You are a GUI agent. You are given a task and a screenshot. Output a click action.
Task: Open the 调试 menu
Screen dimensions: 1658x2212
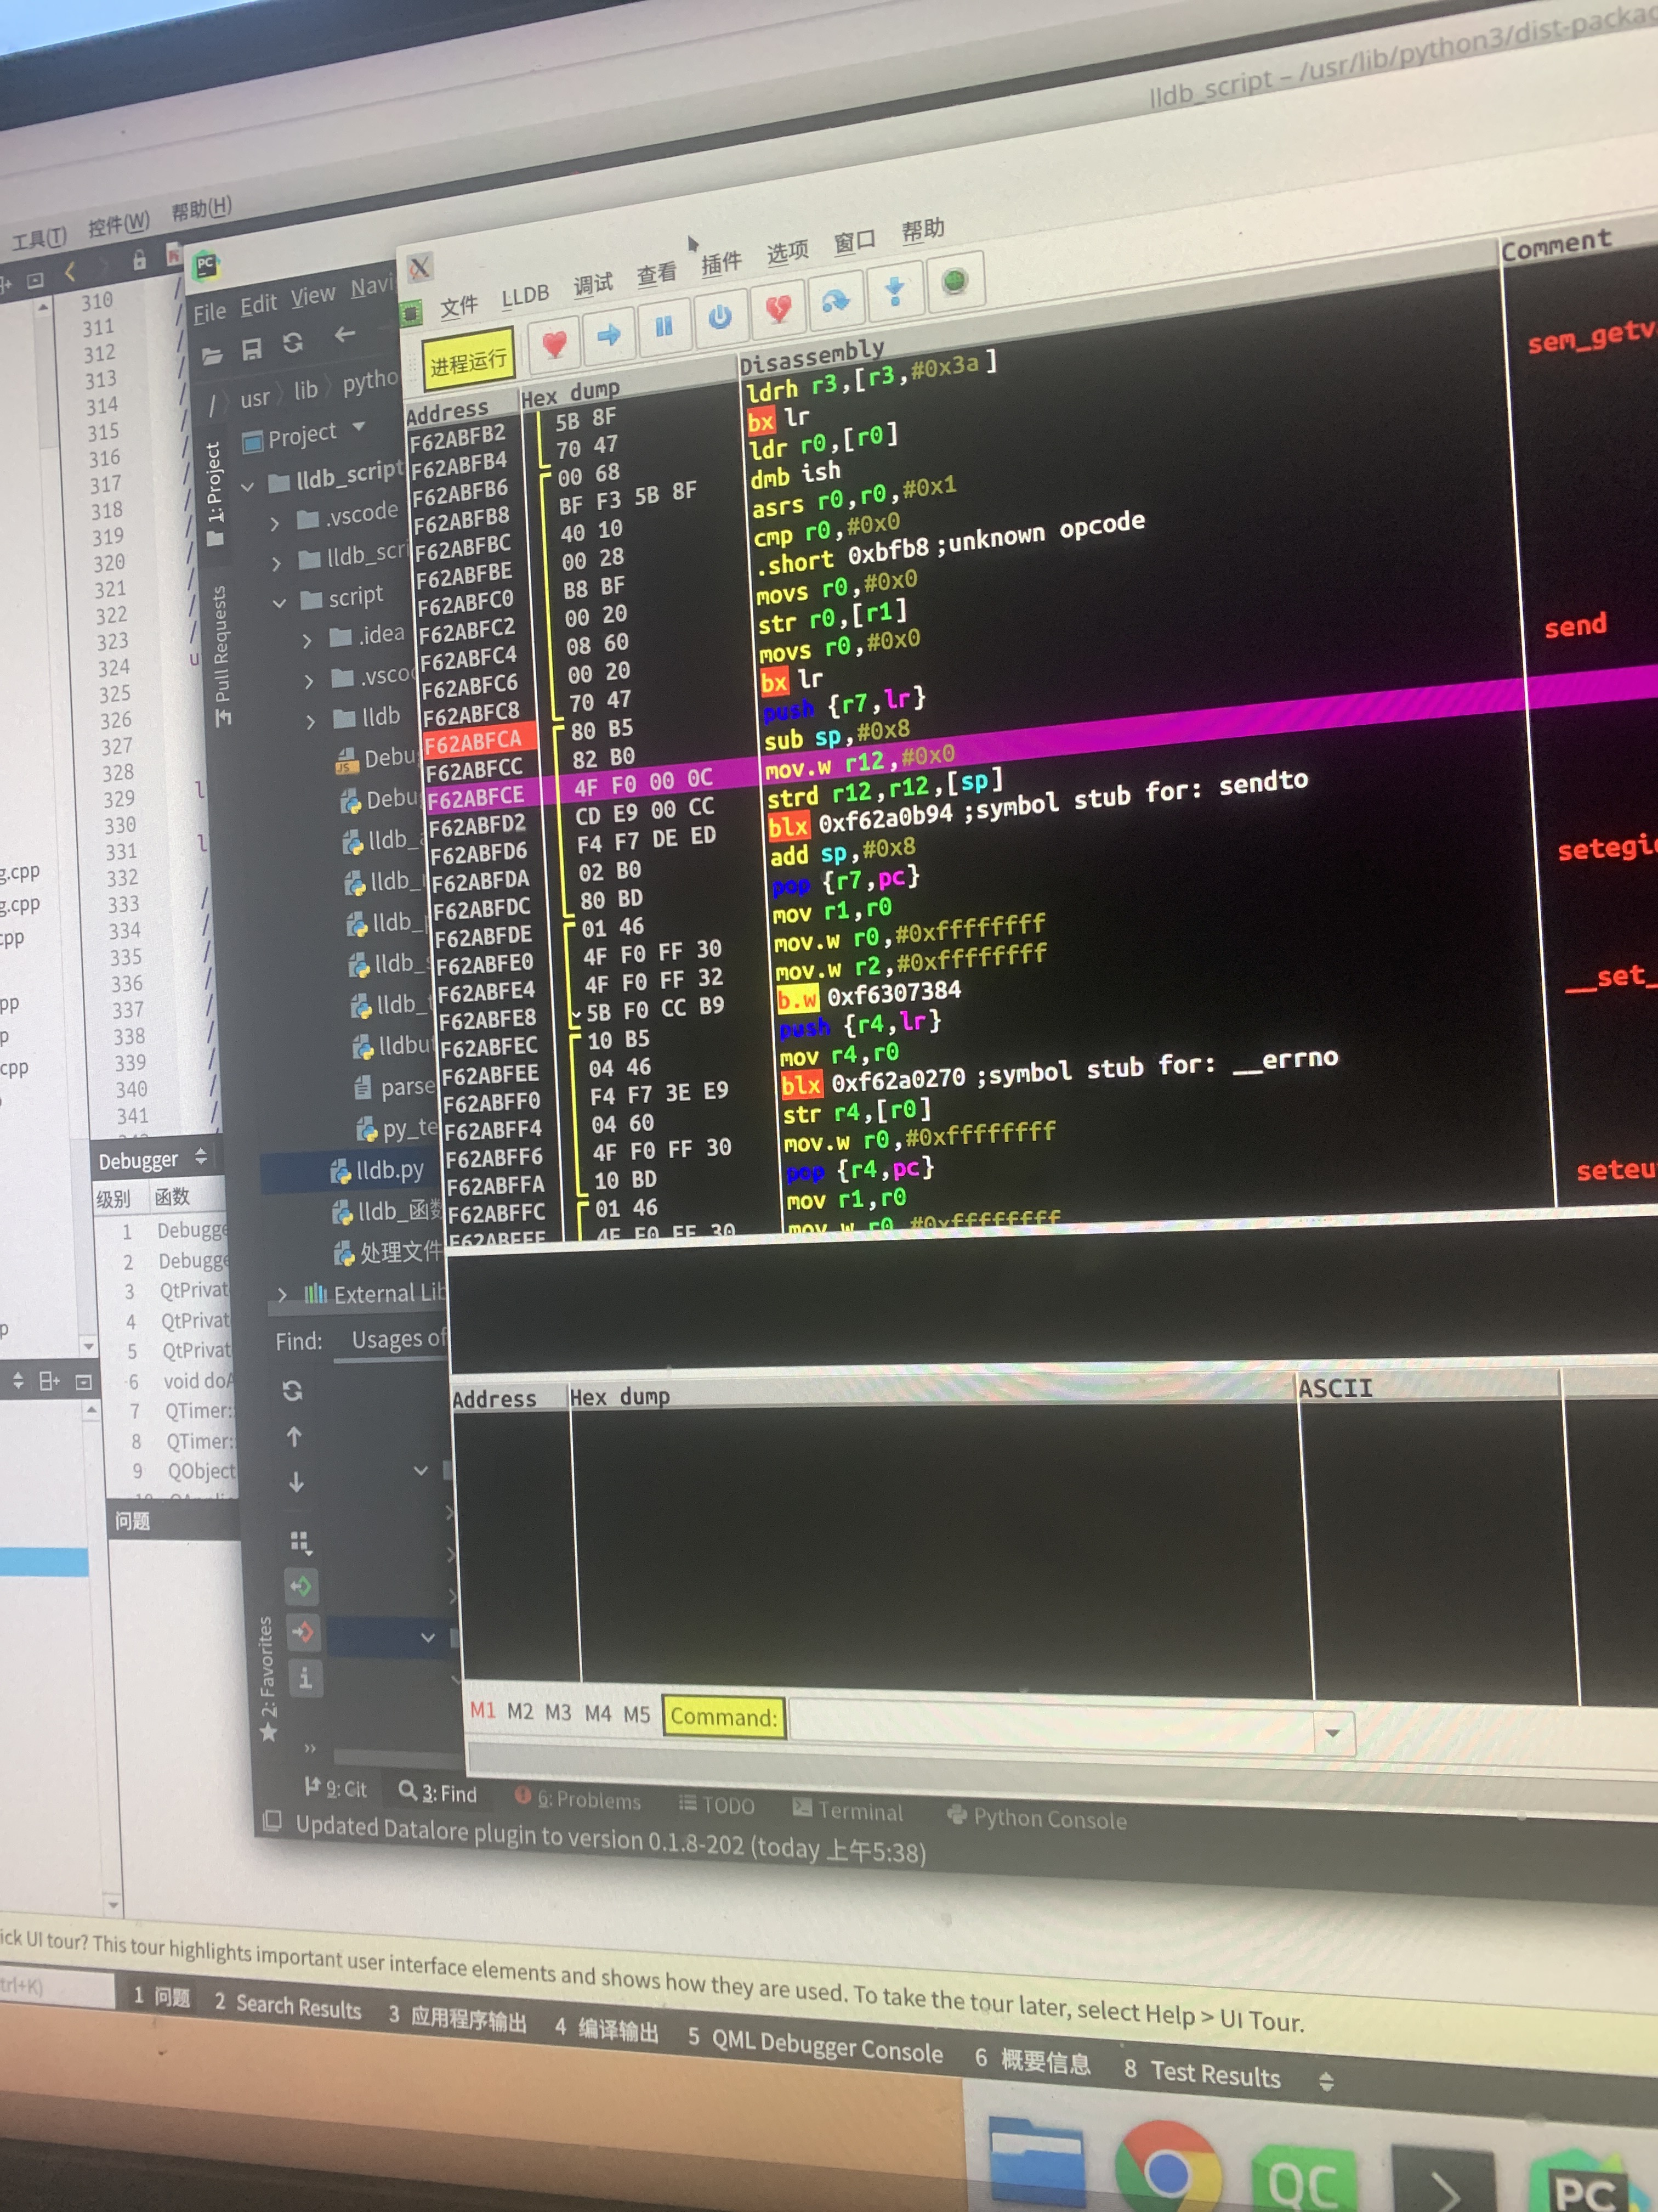pos(593,285)
